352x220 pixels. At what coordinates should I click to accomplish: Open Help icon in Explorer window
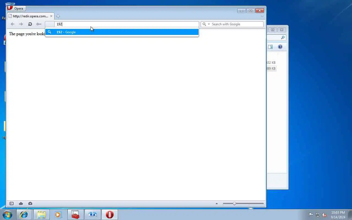[280, 47]
